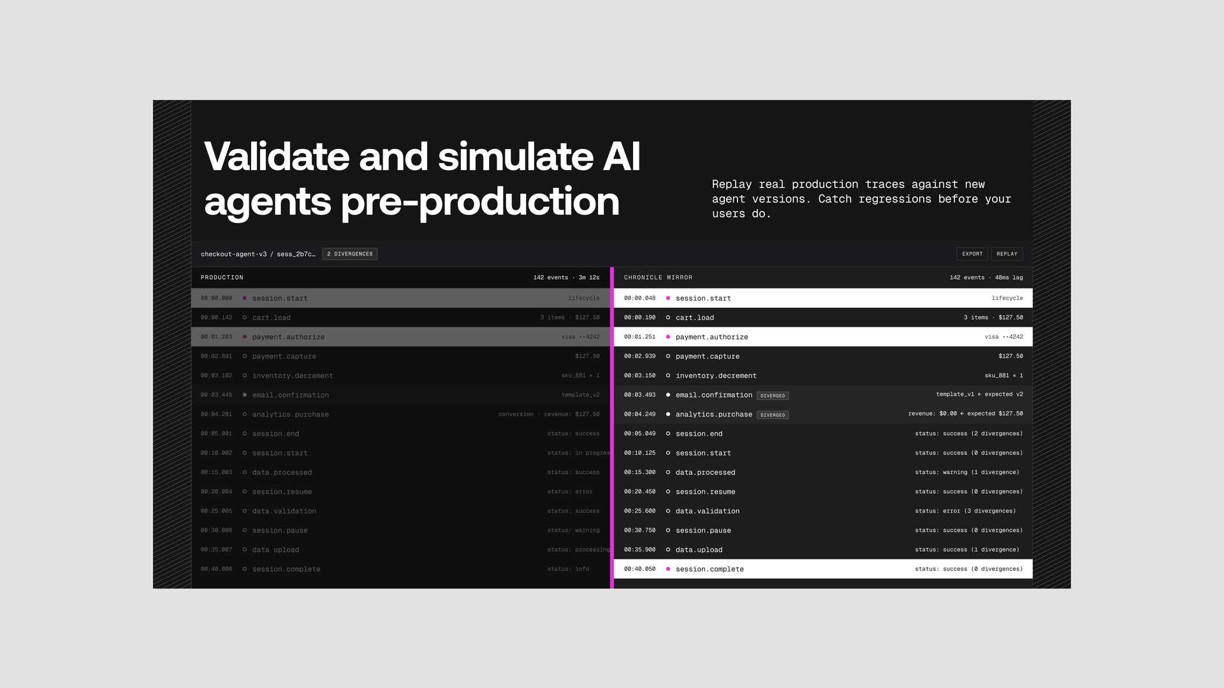
Task: Click the magenta dot beside mirror session.complete
Action: coord(668,569)
